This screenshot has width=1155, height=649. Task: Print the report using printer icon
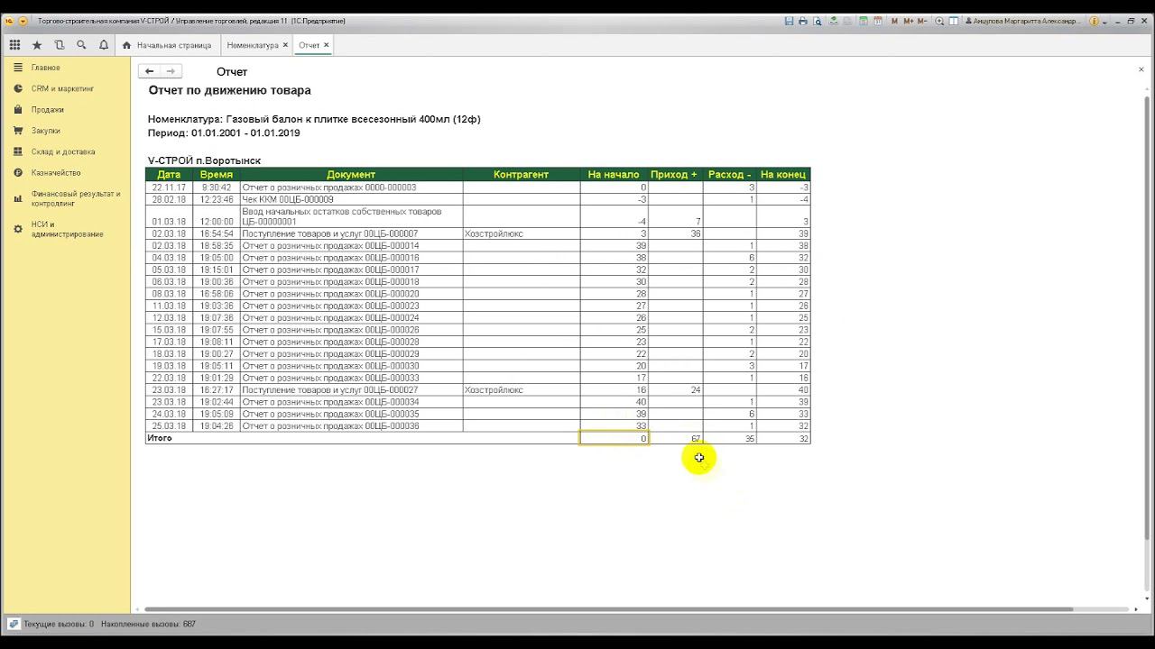pos(803,21)
